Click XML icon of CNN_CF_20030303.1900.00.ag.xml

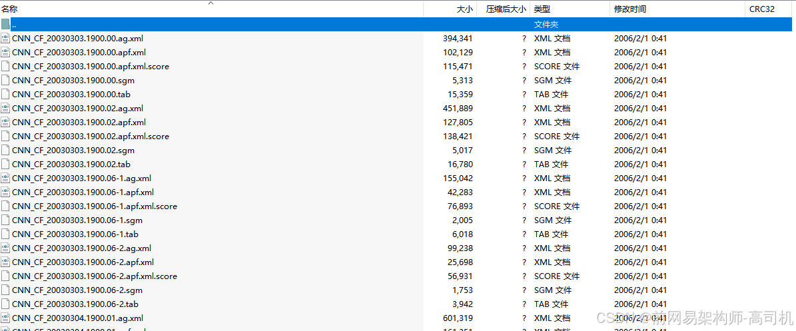[5, 38]
